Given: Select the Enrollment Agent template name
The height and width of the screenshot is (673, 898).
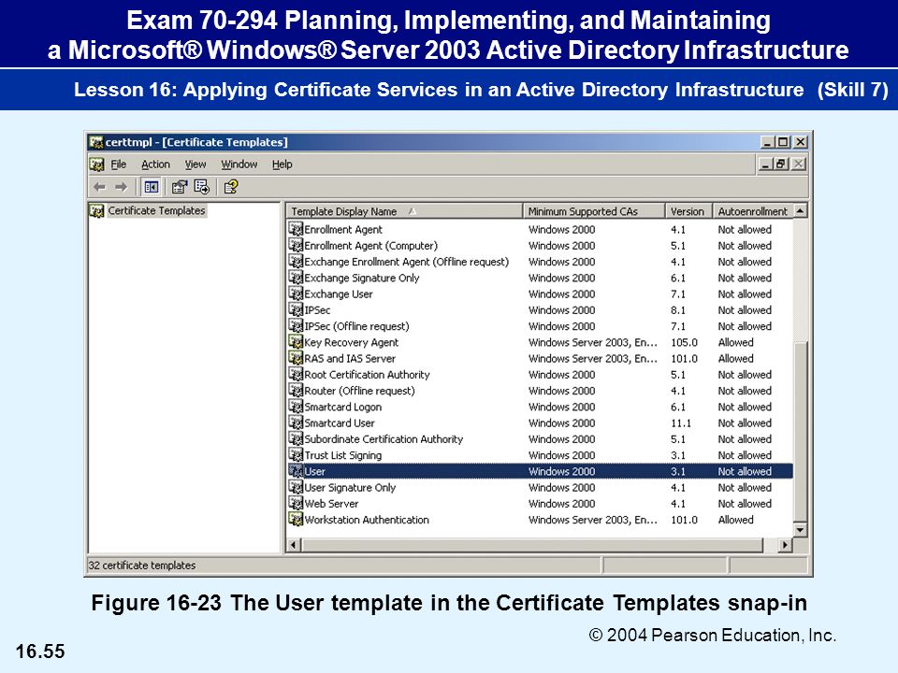Looking at the screenshot, I should pyautogui.click(x=342, y=230).
